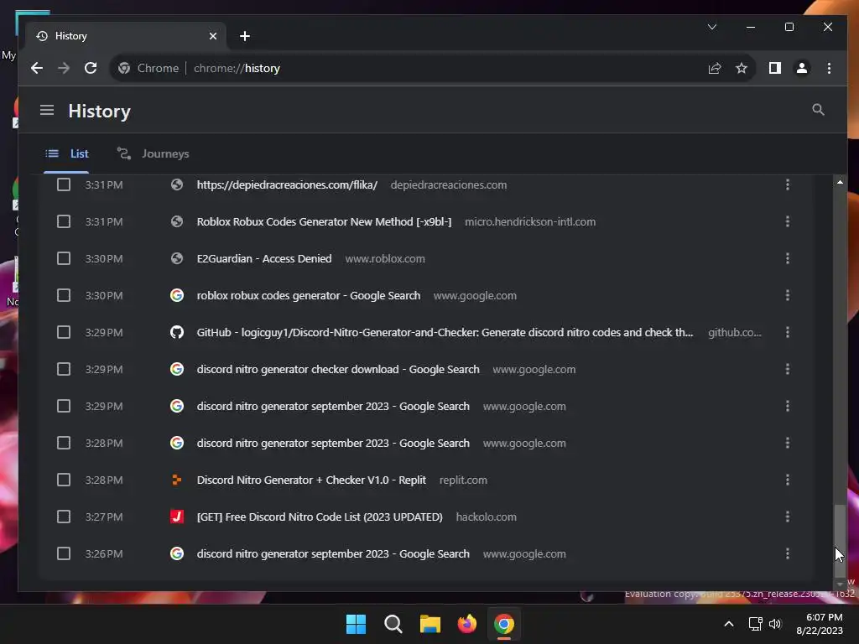Open actions menu for Roblox Robux Codes Generator New Method
This screenshot has height=644, width=859.
point(787,221)
